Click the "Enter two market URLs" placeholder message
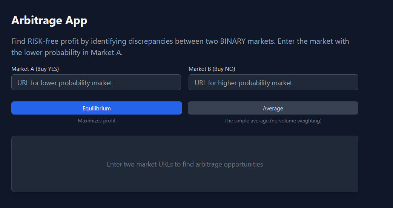393x208 pixels. coord(185,164)
